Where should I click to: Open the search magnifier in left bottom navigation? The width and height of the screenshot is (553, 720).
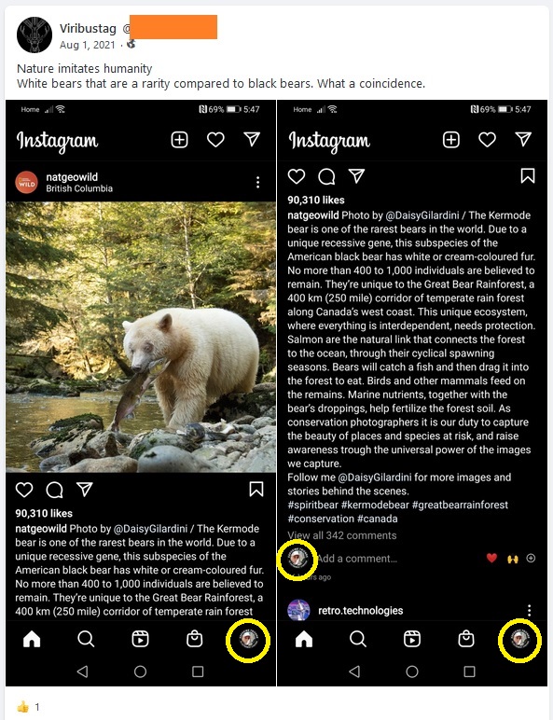pos(86,639)
